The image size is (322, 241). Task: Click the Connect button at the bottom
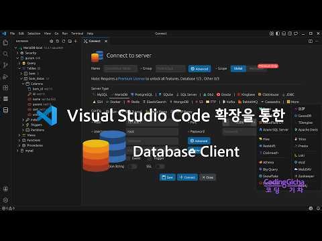click(187, 177)
